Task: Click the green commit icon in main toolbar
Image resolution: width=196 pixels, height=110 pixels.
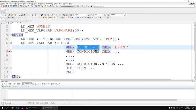Action: tap(43, 6)
